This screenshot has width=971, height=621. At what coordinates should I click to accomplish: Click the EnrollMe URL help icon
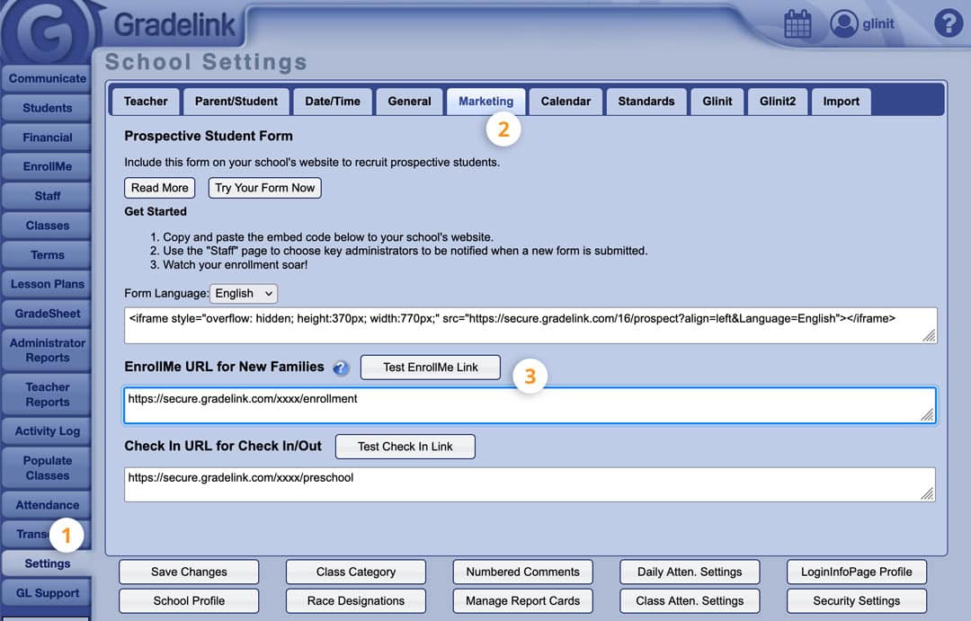point(341,368)
